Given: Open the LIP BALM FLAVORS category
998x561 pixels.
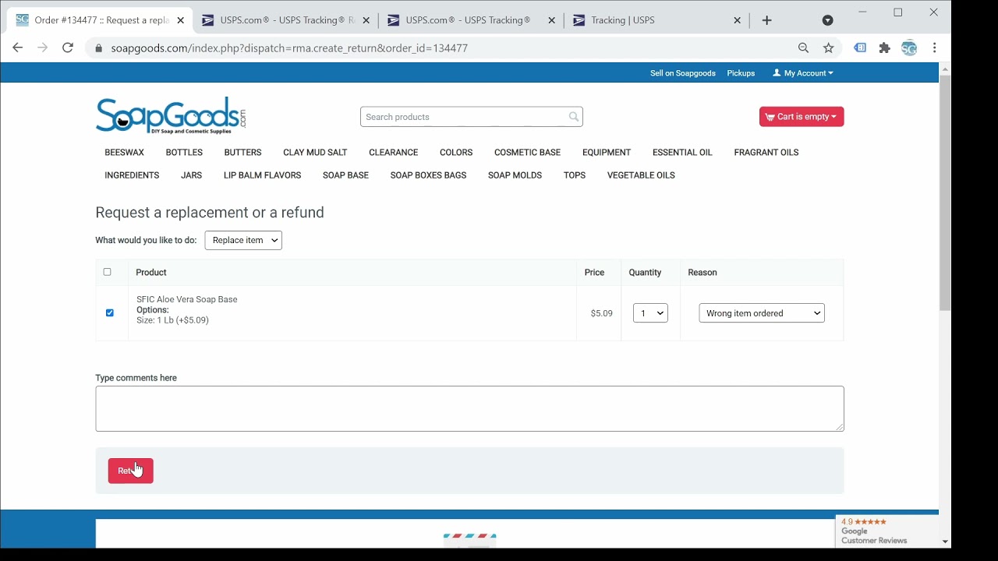Looking at the screenshot, I should click(x=262, y=175).
